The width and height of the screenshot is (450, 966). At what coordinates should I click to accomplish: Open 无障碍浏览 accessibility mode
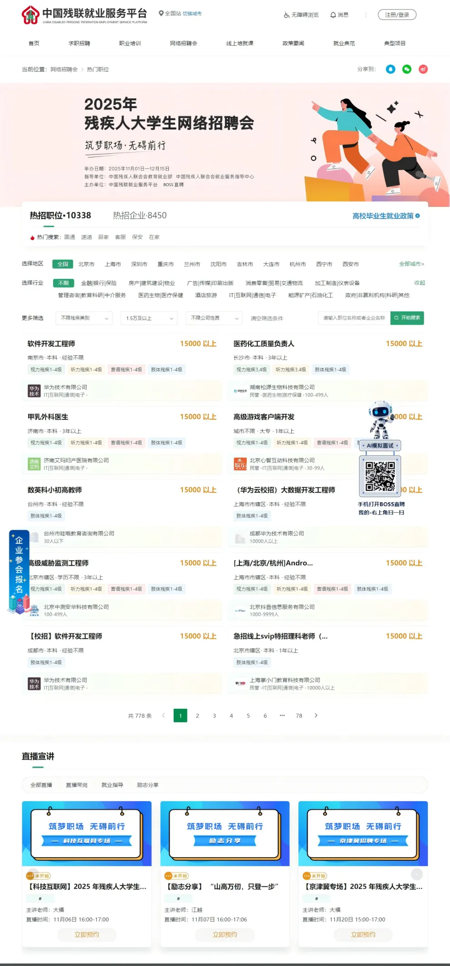point(301,15)
